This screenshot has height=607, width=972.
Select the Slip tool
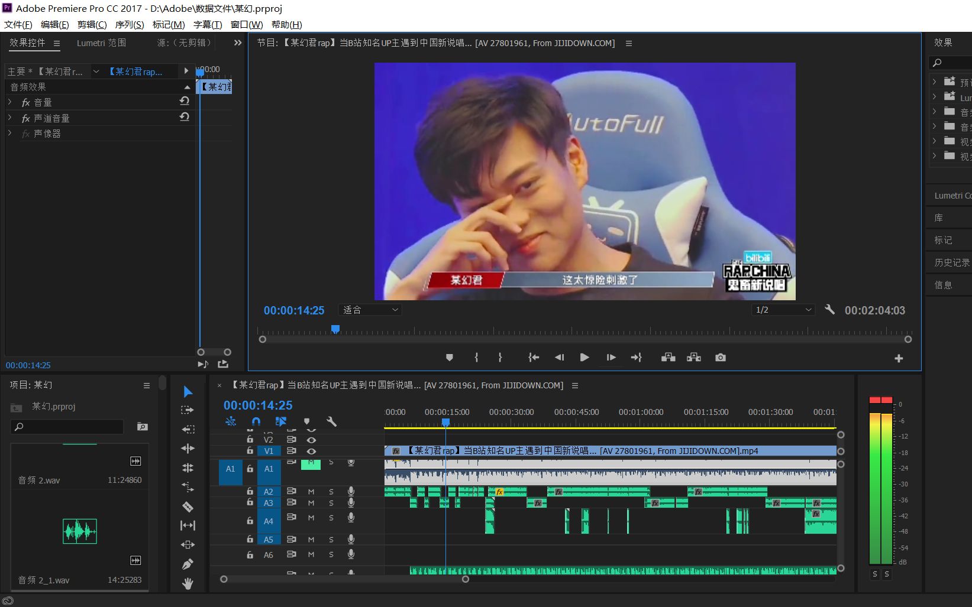pyautogui.click(x=188, y=525)
